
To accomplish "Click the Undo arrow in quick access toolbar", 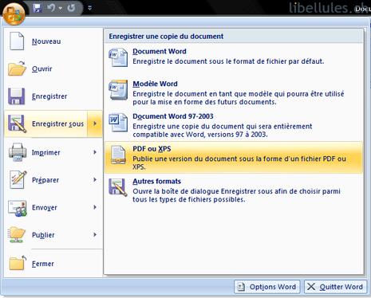I will click(51, 8).
